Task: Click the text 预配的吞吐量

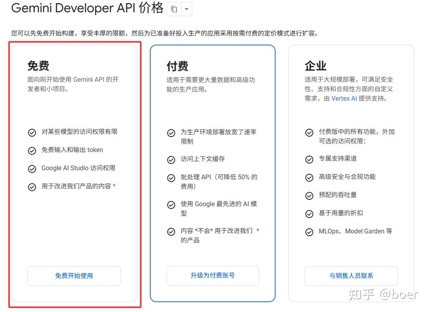Action: point(338,195)
